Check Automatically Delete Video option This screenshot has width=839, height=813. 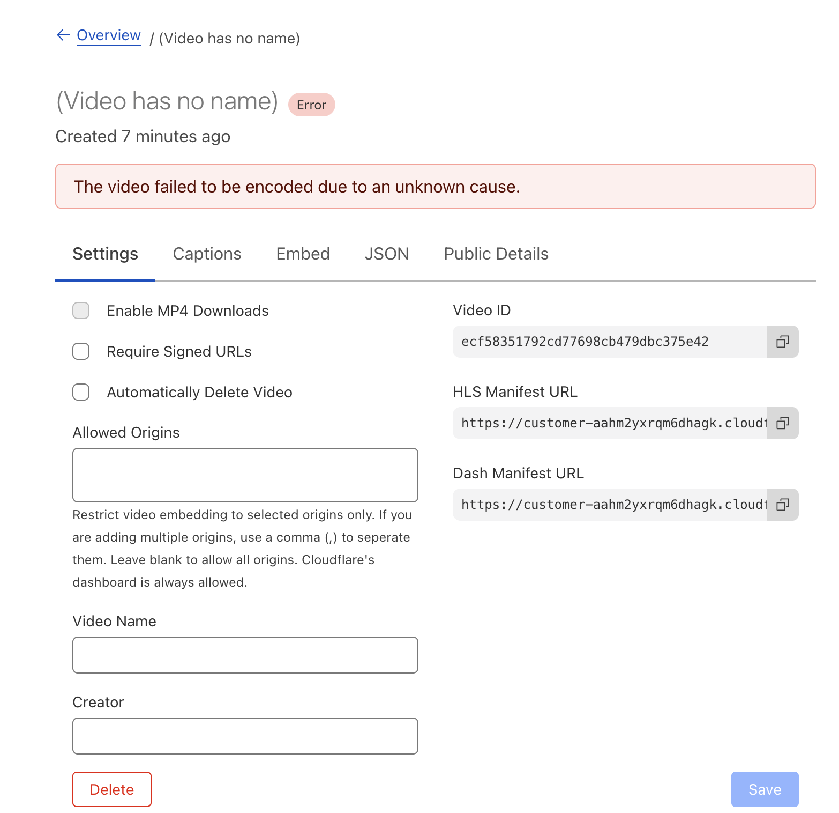click(x=81, y=392)
